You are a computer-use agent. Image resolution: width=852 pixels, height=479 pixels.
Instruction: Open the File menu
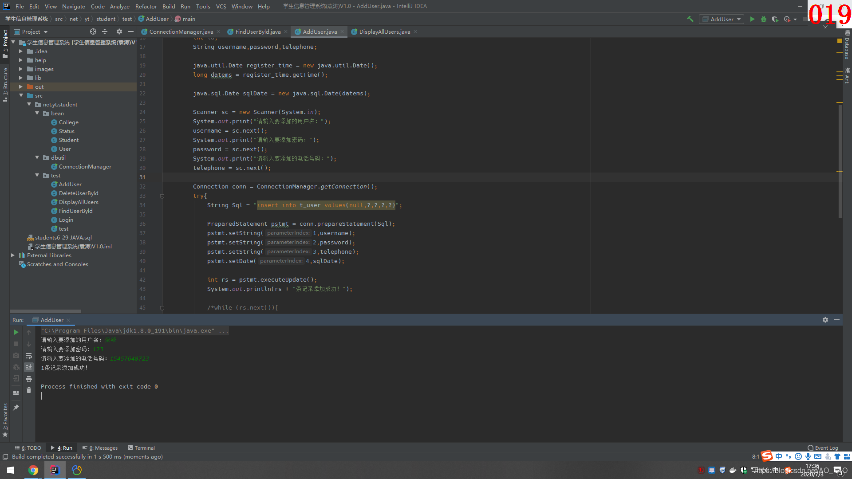point(20,6)
